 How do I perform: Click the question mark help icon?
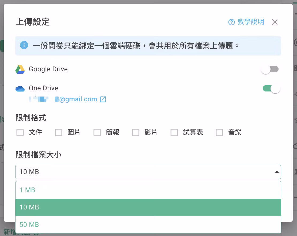click(x=231, y=22)
